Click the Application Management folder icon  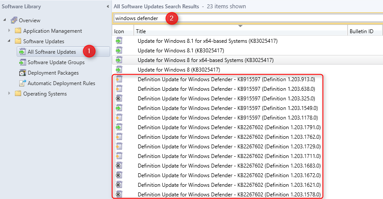(18, 31)
